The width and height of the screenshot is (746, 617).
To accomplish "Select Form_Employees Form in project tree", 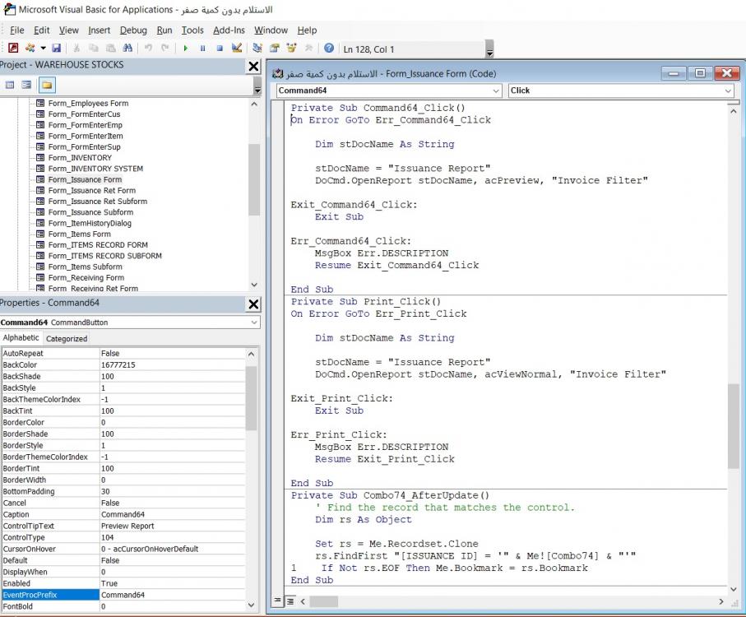I will pyautogui.click(x=88, y=103).
